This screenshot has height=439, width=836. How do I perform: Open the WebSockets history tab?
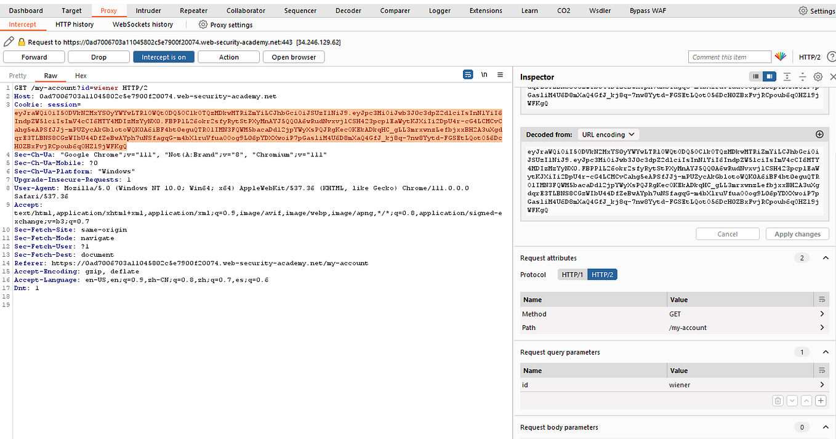pos(142,24)
